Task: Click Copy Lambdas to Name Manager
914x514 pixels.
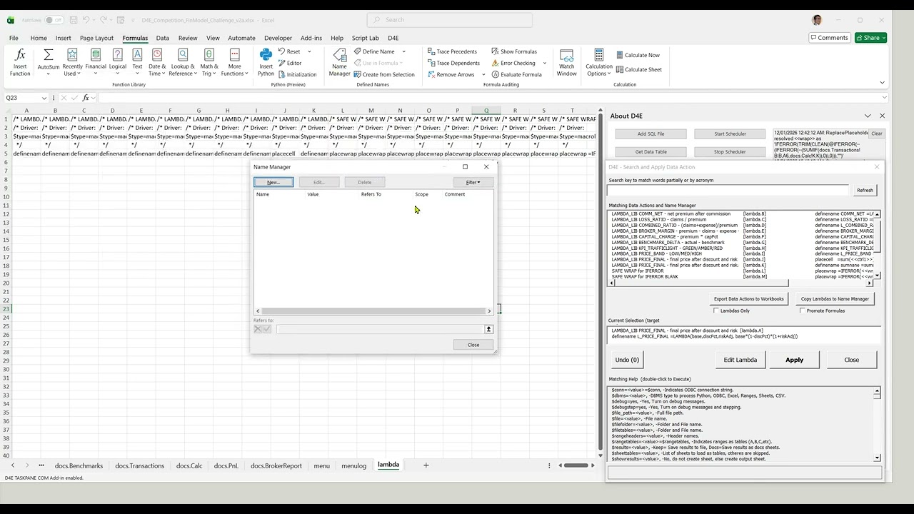Action: [x=835, y=299]
